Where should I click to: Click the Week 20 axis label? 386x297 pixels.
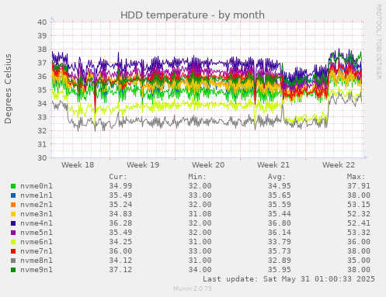[208, 165]
